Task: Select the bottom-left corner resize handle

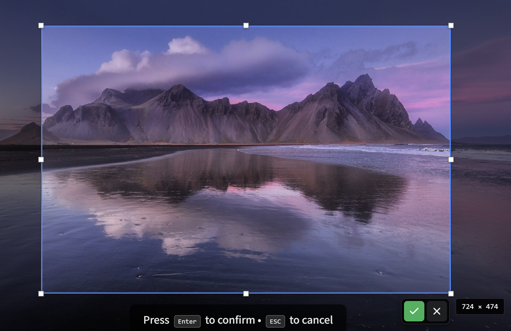Action: pyautogui.click(x=41, y=294)
